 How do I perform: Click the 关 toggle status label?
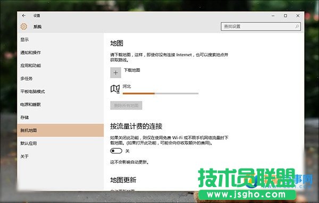point(128,151)
